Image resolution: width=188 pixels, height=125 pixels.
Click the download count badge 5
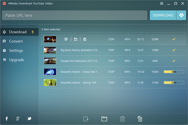(x=32, y=32)
